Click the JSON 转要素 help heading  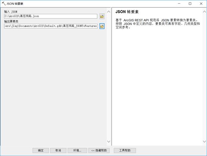click(127, 12)
